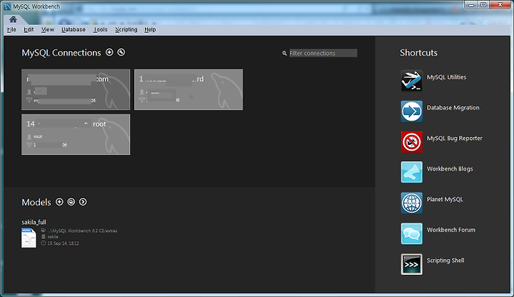Open the connection tile ending in com
The height and width of the screenshot is (297, 514).
[x=76, y=89]
